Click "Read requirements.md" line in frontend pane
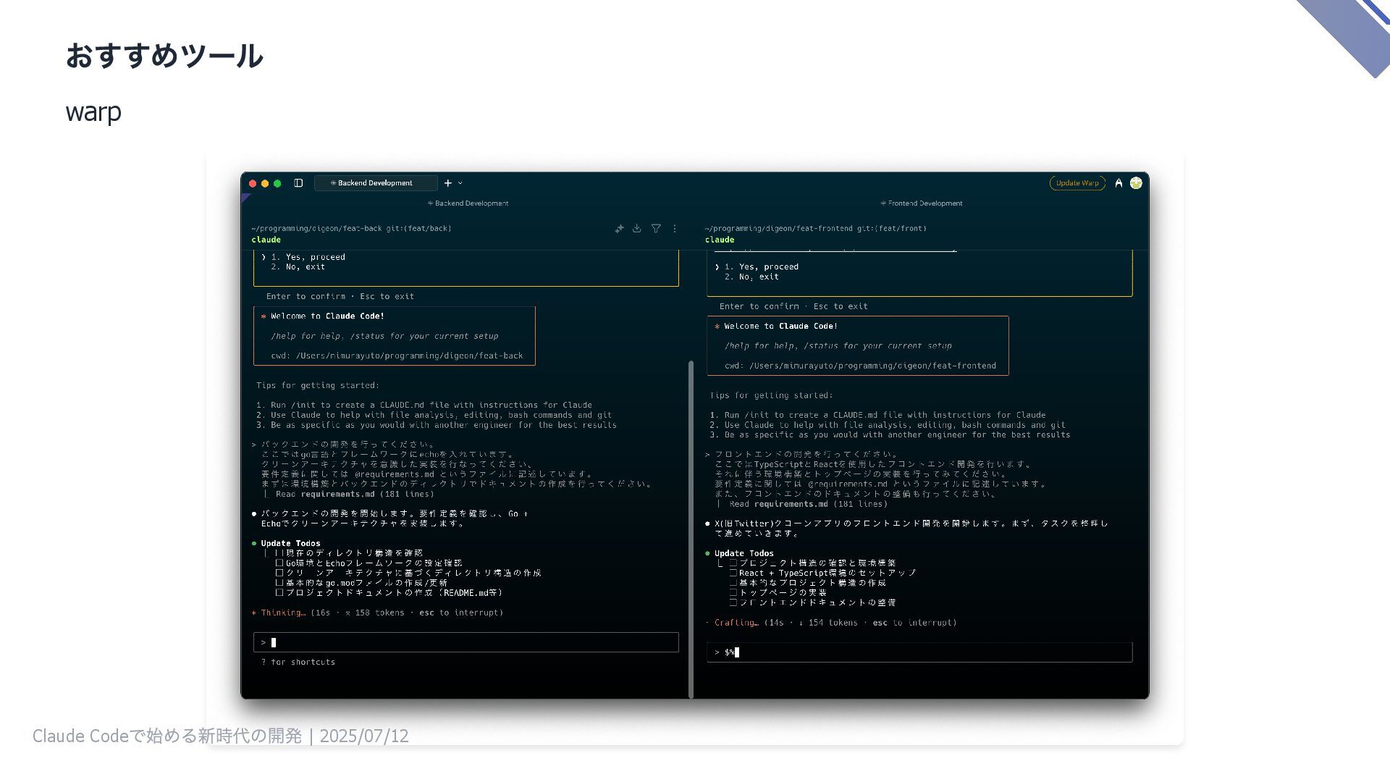The width and height of the screenshot is (1390, 782). coord(808,505)
